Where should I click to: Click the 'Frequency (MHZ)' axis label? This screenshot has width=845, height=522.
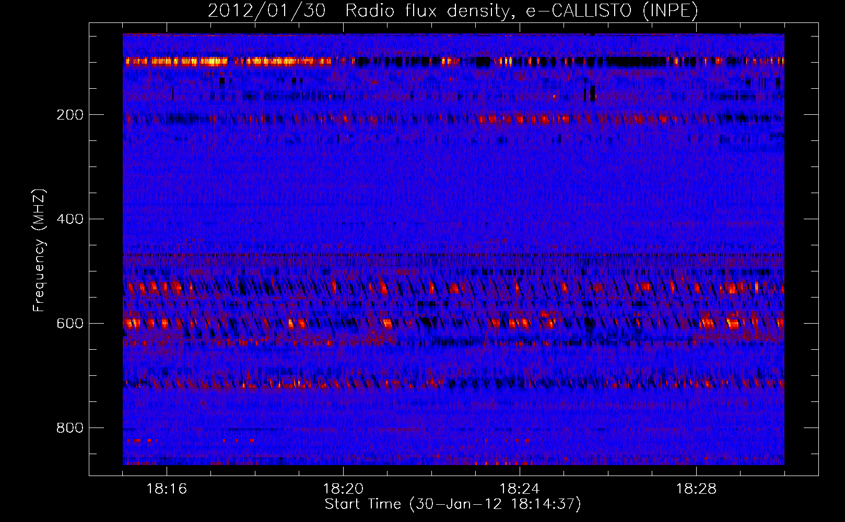click(x=39, y=251)
